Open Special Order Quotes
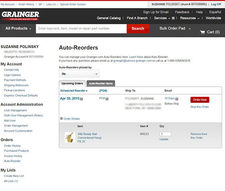225x191 pixels. point(73,4)
